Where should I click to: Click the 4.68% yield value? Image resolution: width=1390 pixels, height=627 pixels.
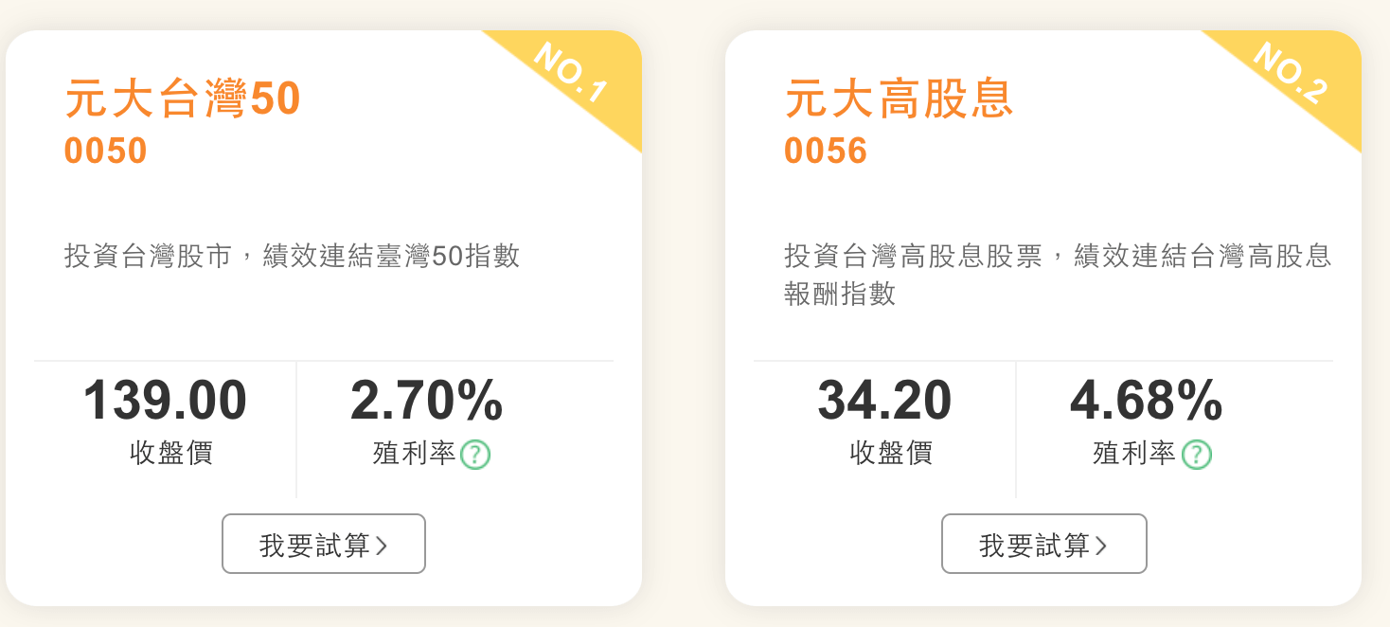[1147, 401]
